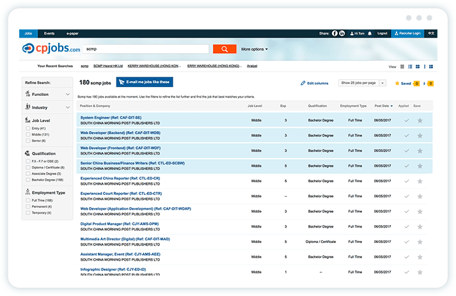Select the Jobs tab

coord(28,33)
